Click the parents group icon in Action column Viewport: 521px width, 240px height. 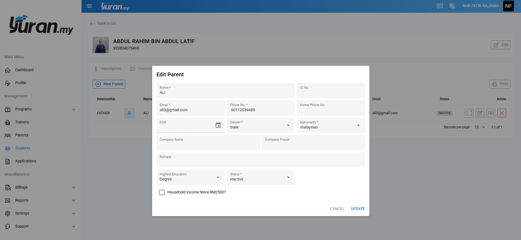491,113
